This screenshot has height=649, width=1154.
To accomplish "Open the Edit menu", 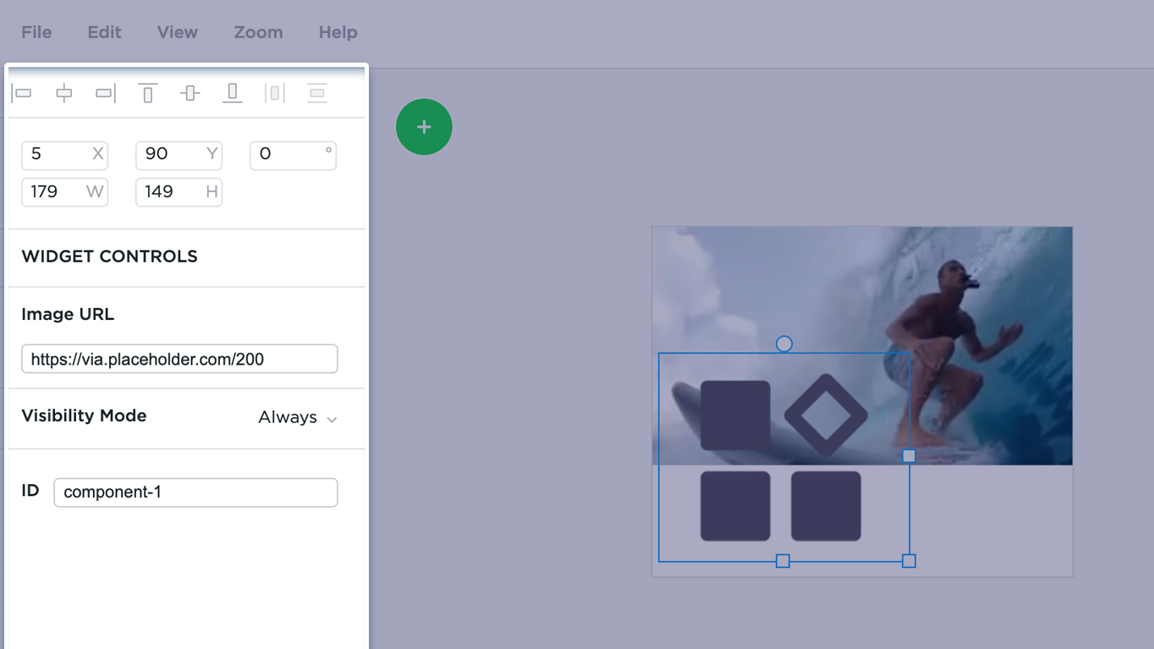I will pos(104,32).
